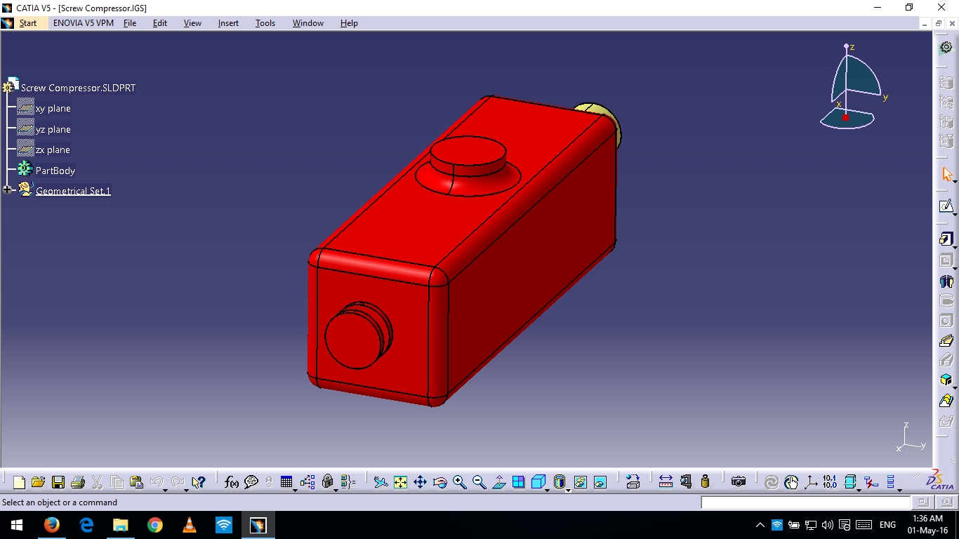959x539 pixels.
Task: Open Measure Between ruler tool
Action: [666, 482]
